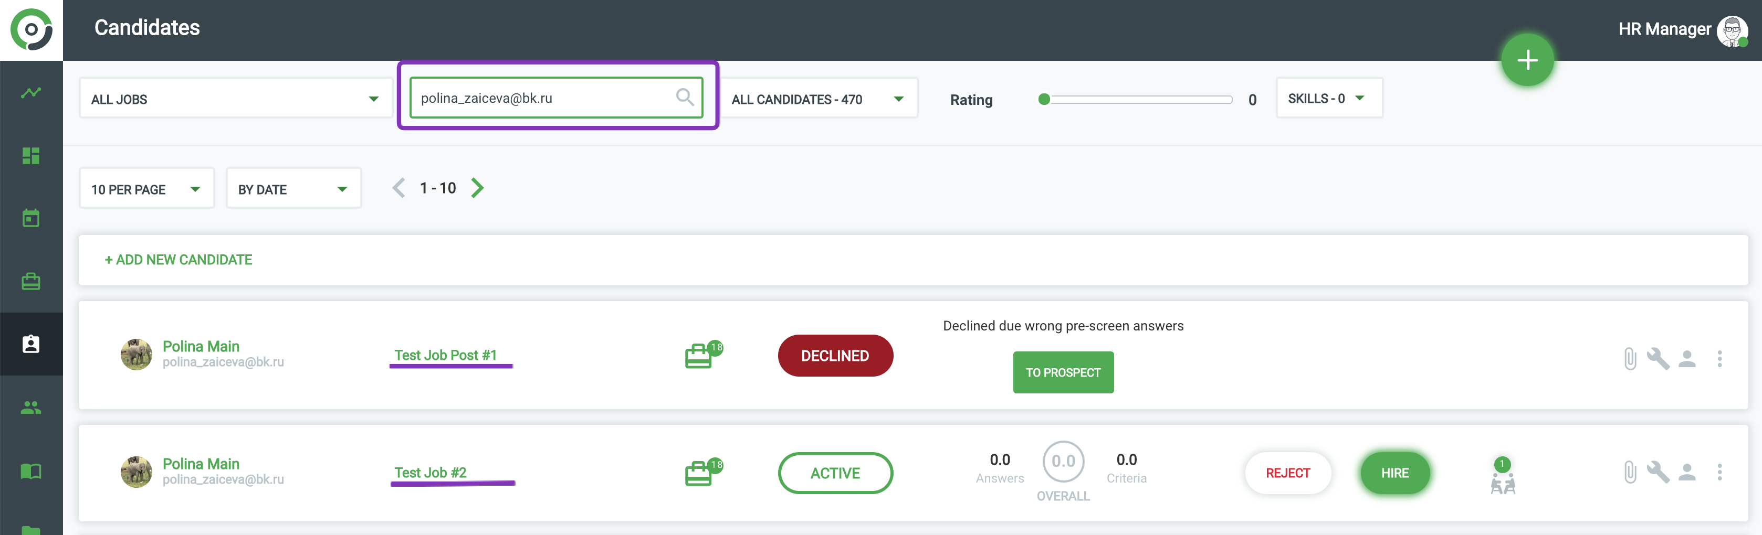
Task: Click the 0.0 Criteria score
Action: [x=1127, y=459]
